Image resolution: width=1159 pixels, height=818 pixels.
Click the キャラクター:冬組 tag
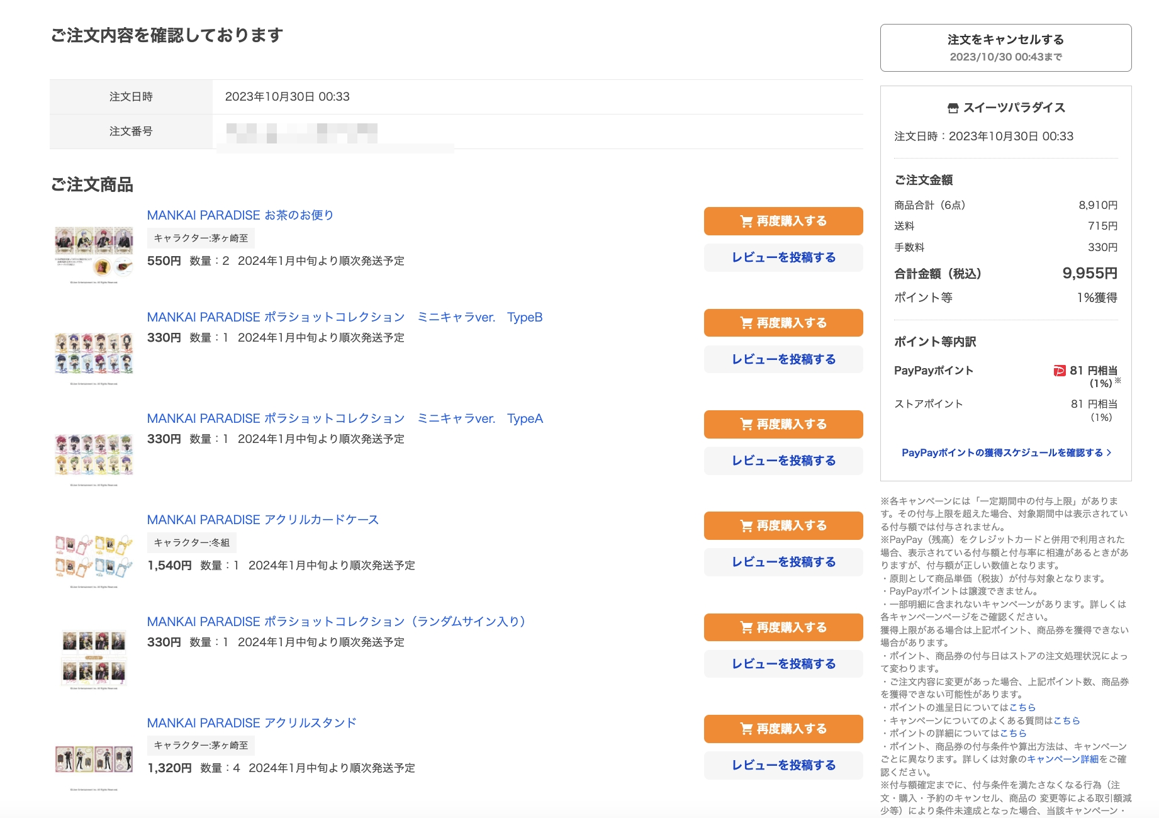click(192, 542)
